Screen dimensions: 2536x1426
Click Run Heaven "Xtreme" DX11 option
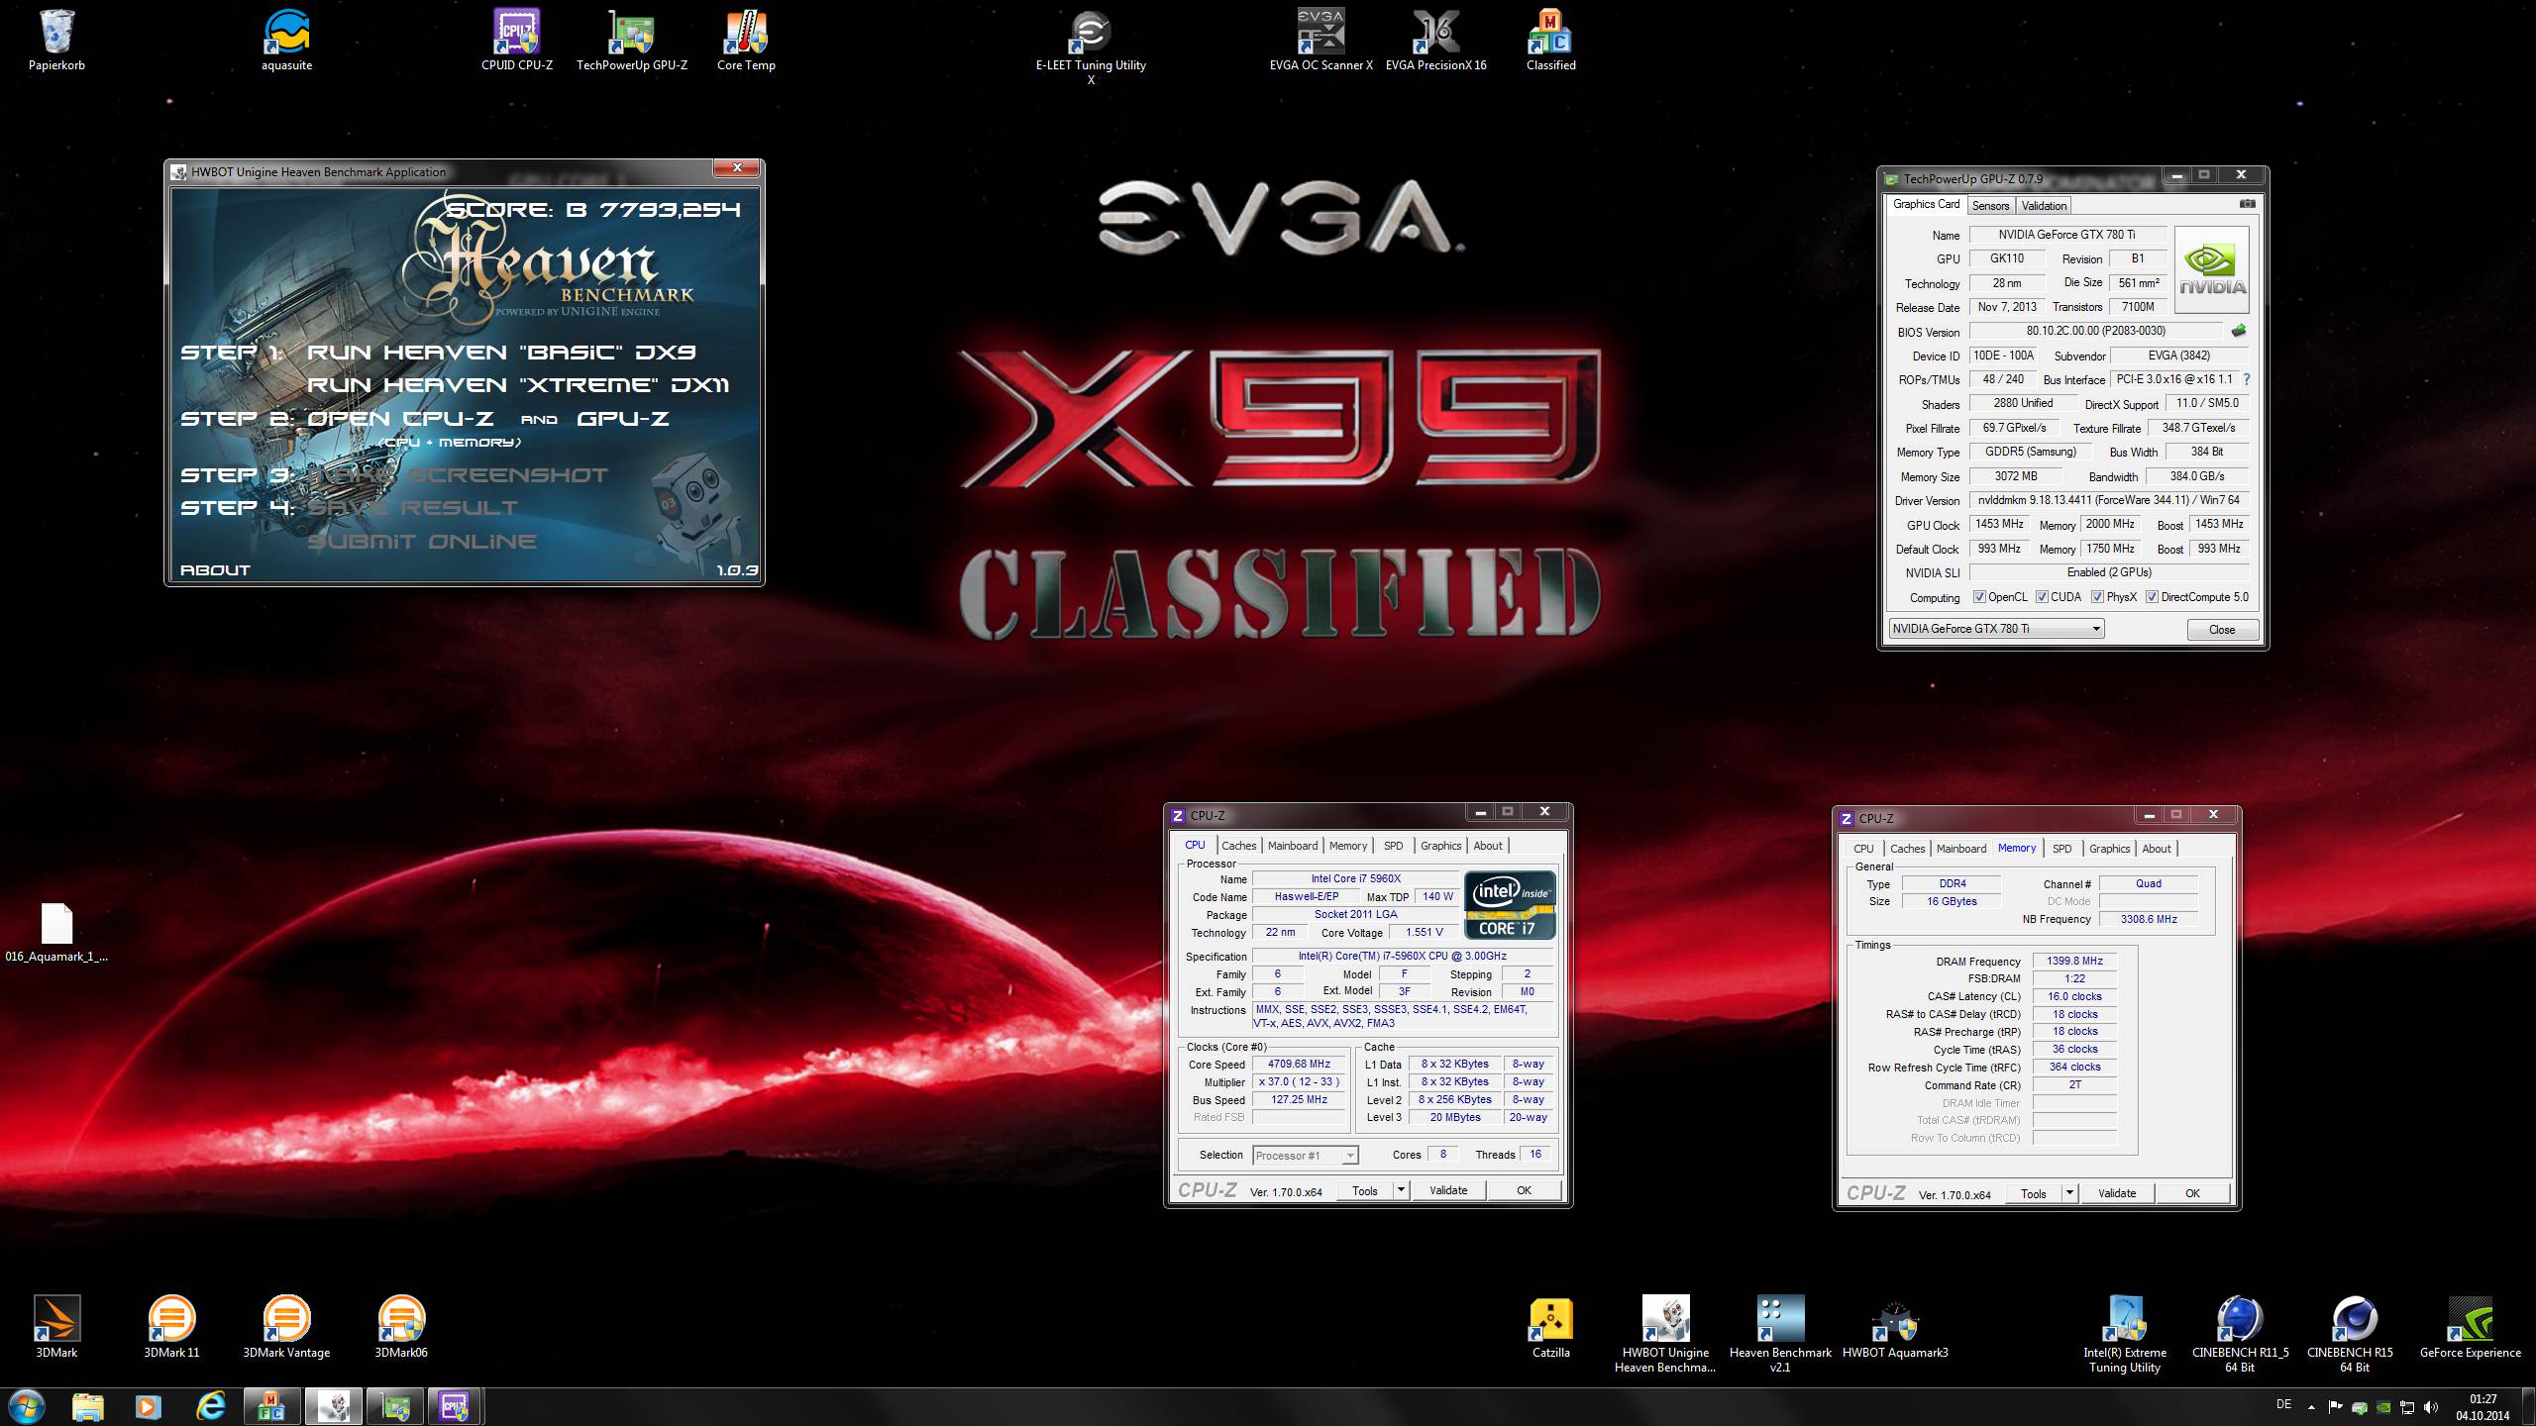pyautogui.click(x=518, y=385)
